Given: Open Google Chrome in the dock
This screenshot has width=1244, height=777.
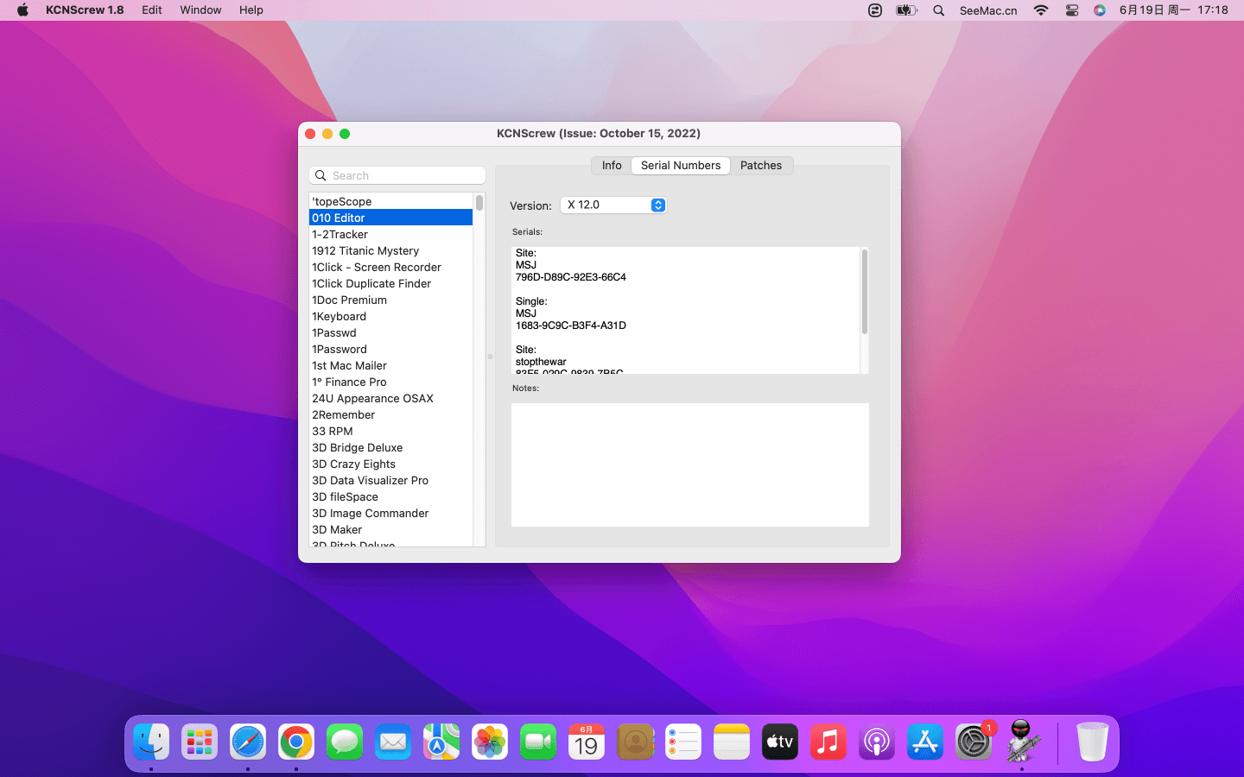Looking at the screenshot, I should (x=296, y=742).
